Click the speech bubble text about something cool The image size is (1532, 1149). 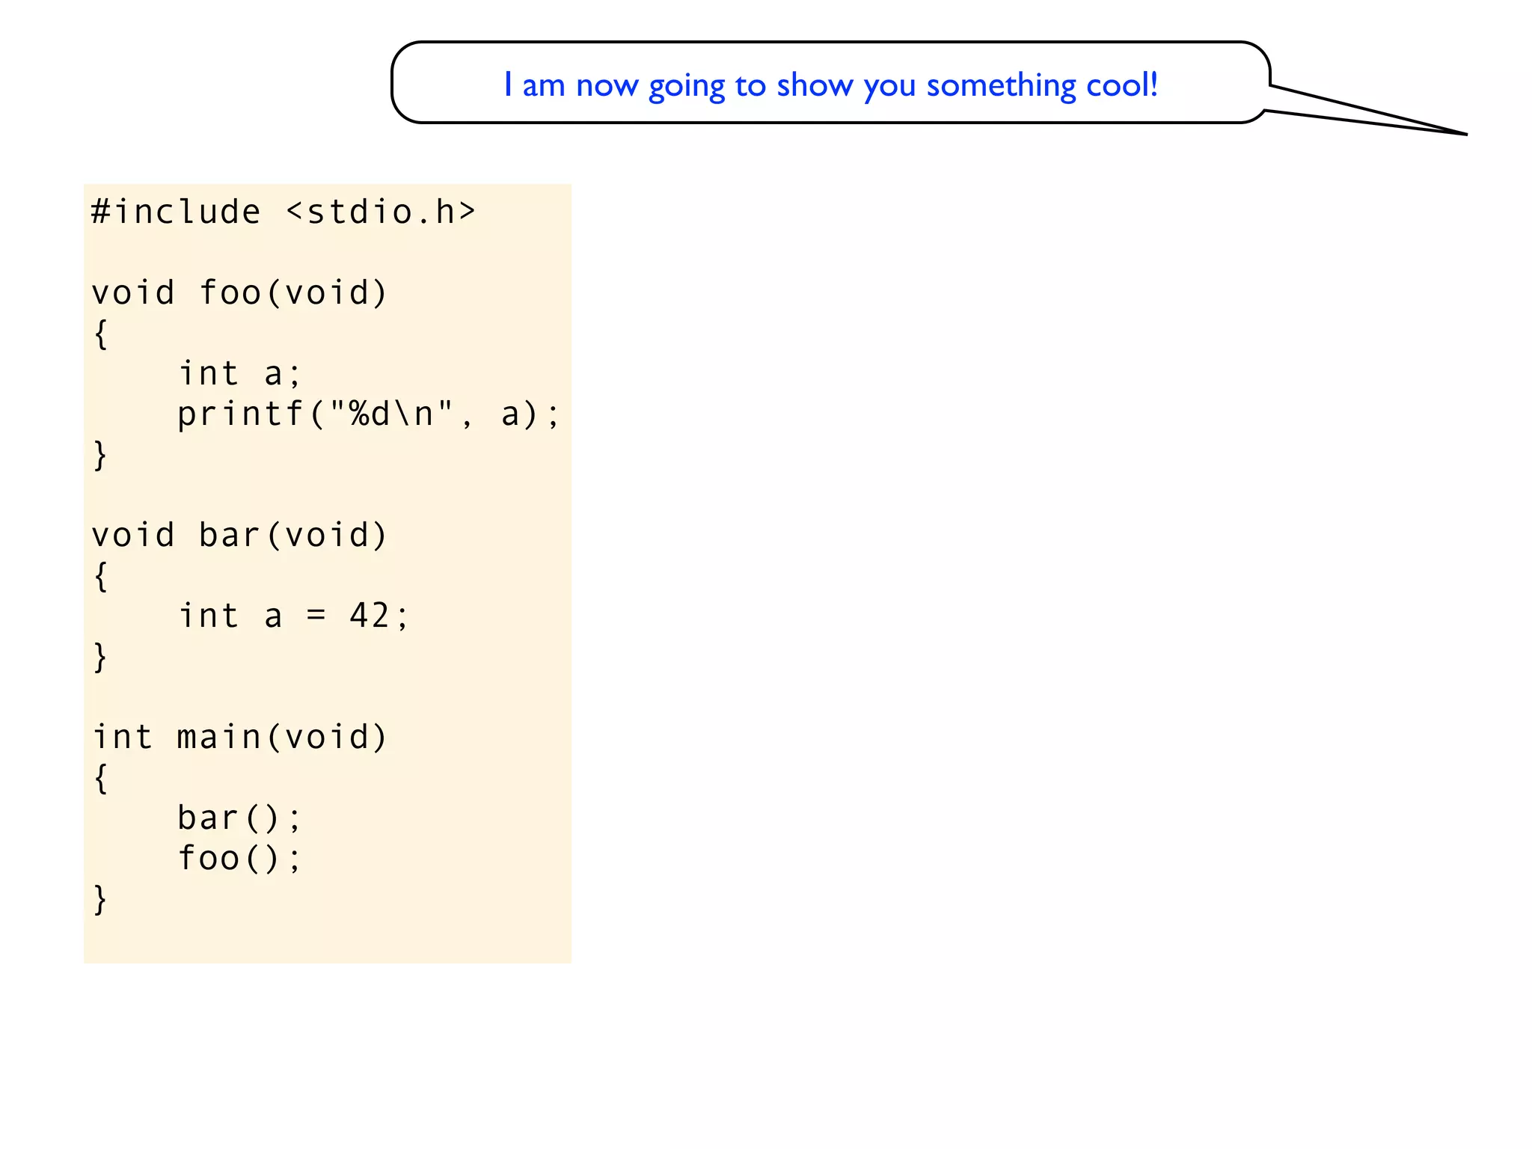(830, 85)
